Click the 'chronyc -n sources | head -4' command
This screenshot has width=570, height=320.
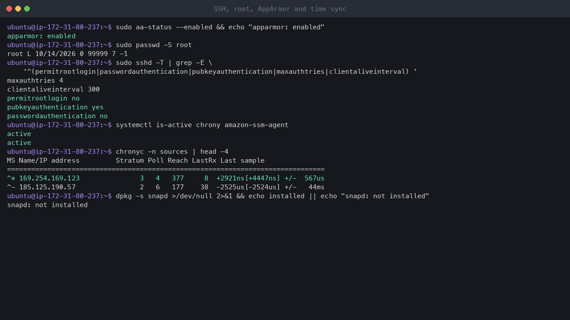172,152
